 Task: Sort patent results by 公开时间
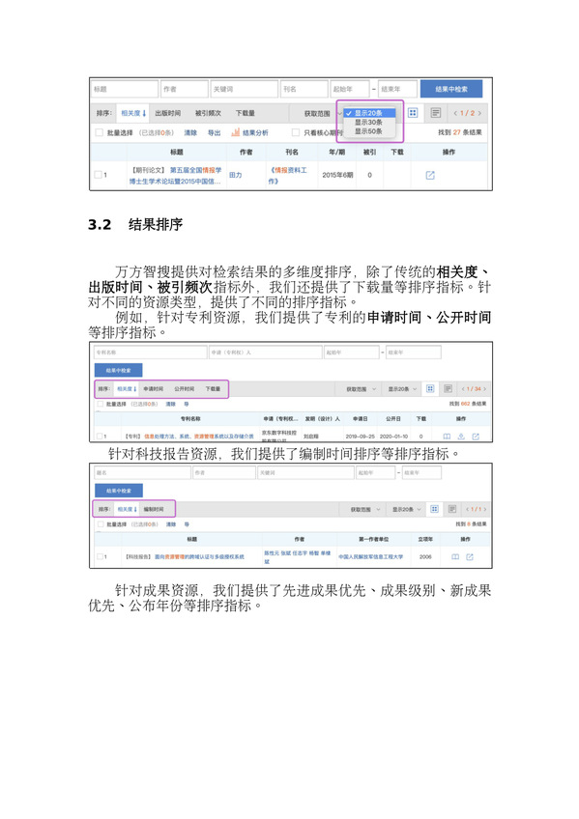pos(184,388)
